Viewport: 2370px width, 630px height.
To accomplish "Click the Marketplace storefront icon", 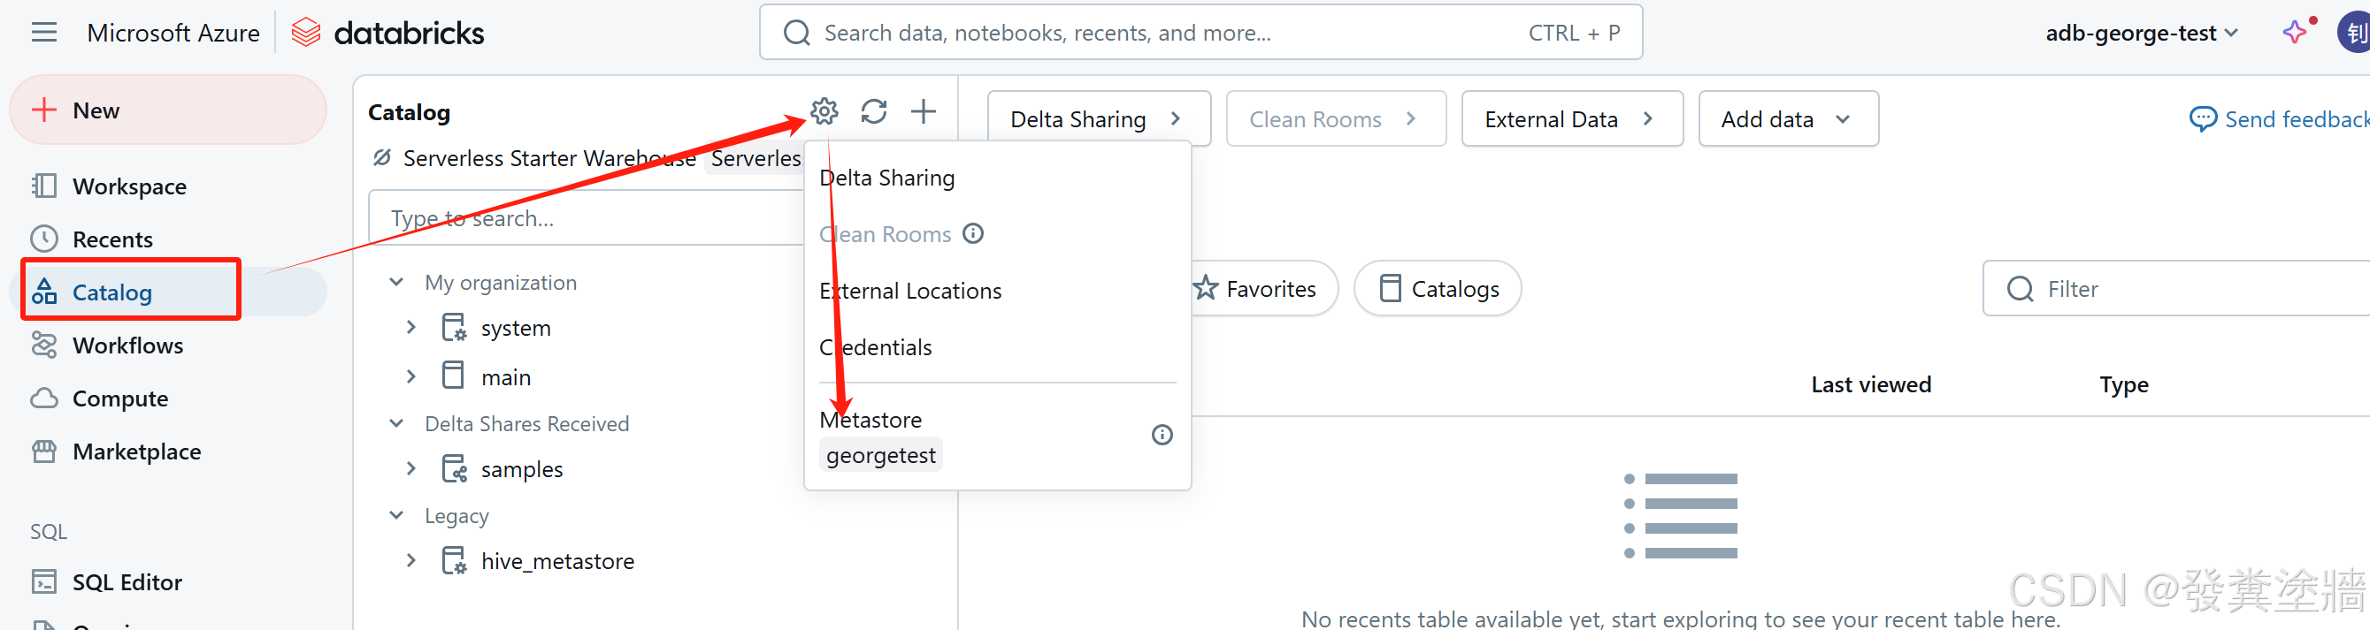I will click(43, 451).
